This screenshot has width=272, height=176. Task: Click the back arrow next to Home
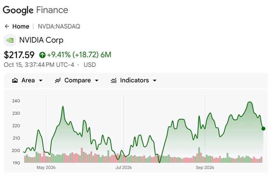point(7,26)
